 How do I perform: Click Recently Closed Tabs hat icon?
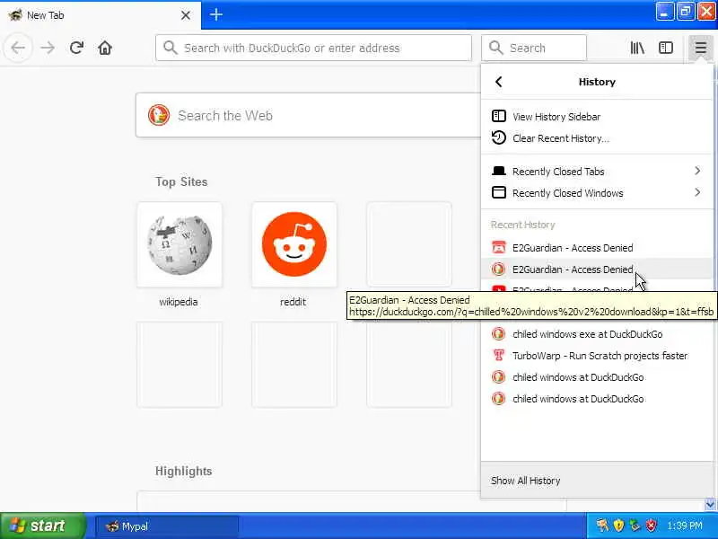(499, 171)
